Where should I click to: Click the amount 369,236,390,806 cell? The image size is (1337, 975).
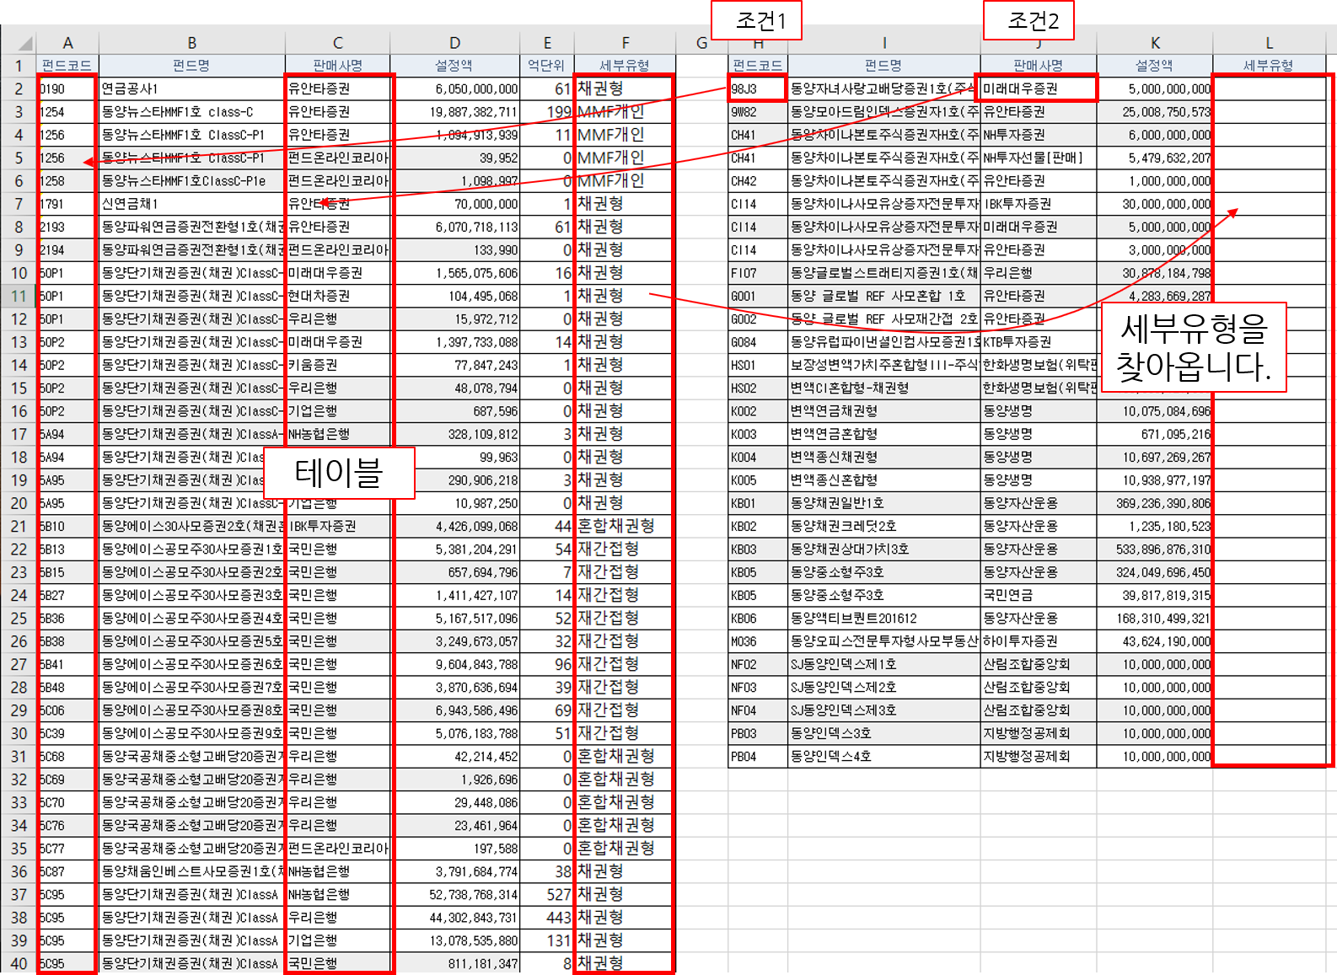1155,503
